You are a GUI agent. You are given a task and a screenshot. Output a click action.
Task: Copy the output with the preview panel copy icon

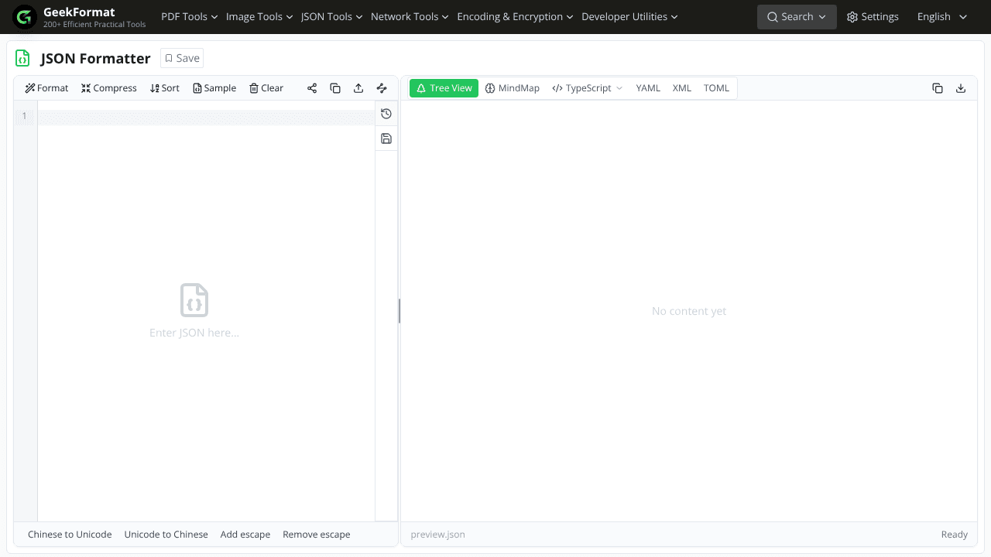(938, 88)
